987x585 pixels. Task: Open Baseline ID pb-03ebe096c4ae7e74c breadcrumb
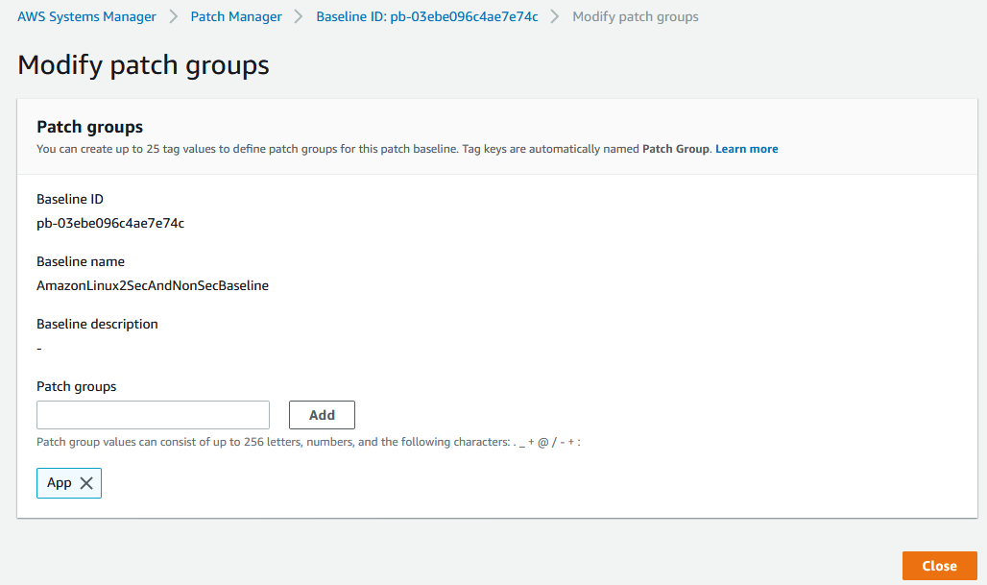[427, 17]
